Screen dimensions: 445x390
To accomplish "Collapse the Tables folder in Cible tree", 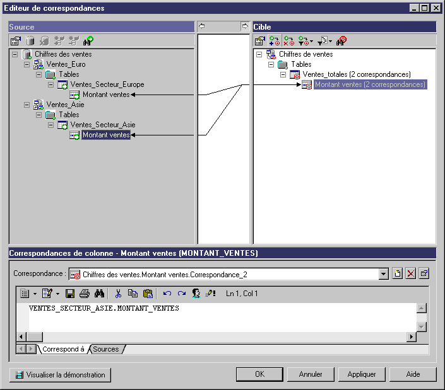I will click(x=271, y=64).
